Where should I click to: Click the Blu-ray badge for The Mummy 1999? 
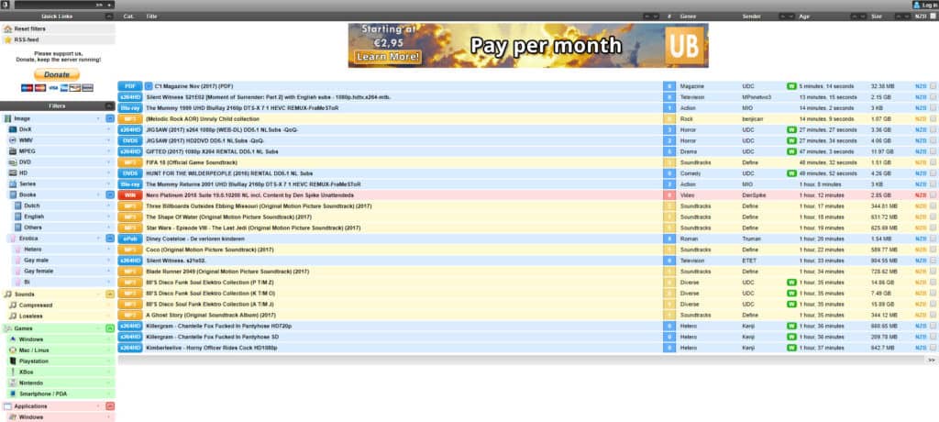(x=129, y=107)
